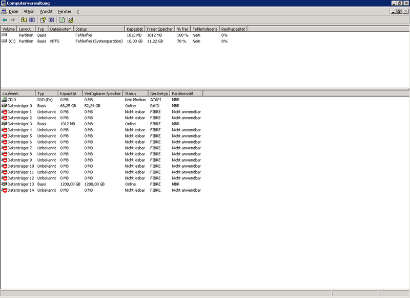
Task: Click the Forward navigation arrow
Action: click(x=13, y=20)
